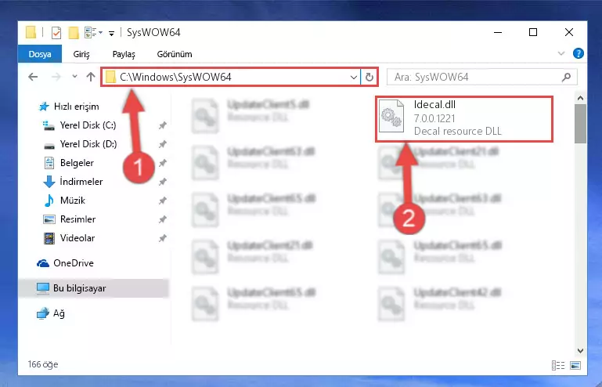Close the SysWOW64 window
The image size is (602, 387).
click(x=569, y=32)
